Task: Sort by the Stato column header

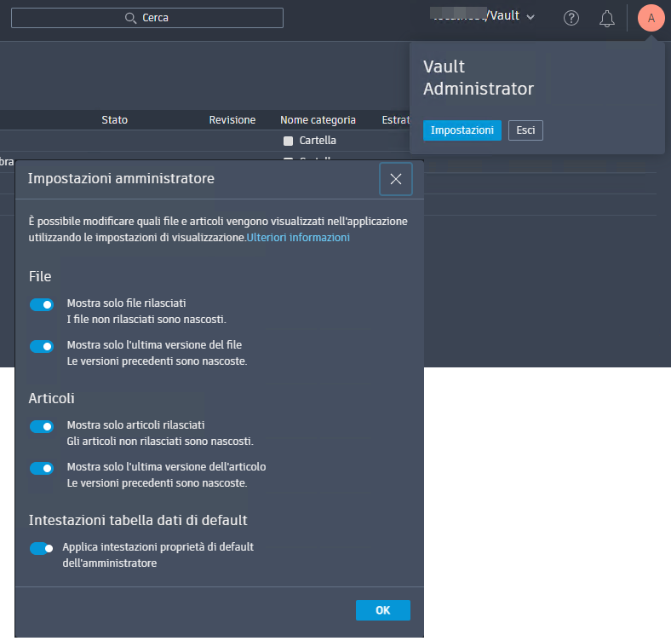Action: pyautogui.click(x=115, y=120)
